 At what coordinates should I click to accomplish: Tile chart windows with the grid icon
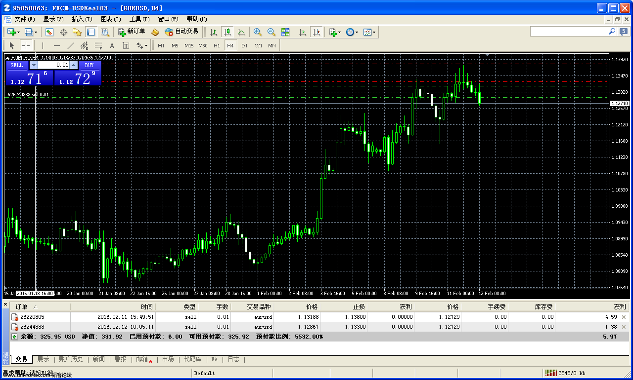(285, 32)
